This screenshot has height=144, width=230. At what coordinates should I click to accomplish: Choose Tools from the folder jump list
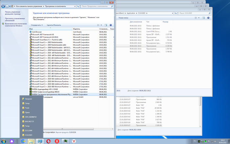click(28, 108)
